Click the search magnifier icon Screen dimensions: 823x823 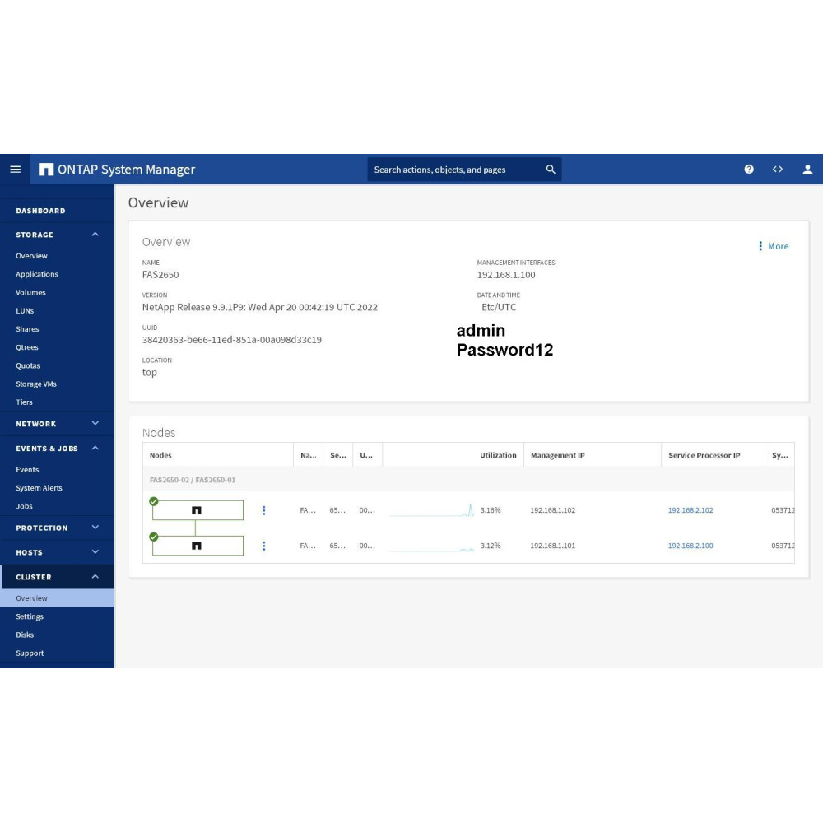click(x=551, y=170)
